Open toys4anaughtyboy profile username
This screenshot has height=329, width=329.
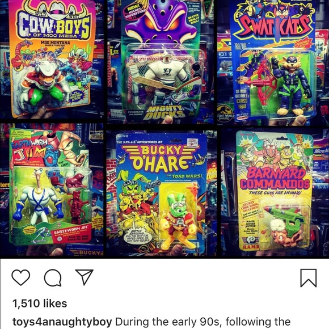[x=62, y=322]
